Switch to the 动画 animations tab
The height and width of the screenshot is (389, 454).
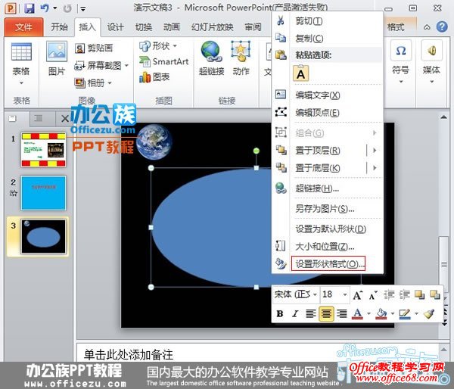point(172,27)
